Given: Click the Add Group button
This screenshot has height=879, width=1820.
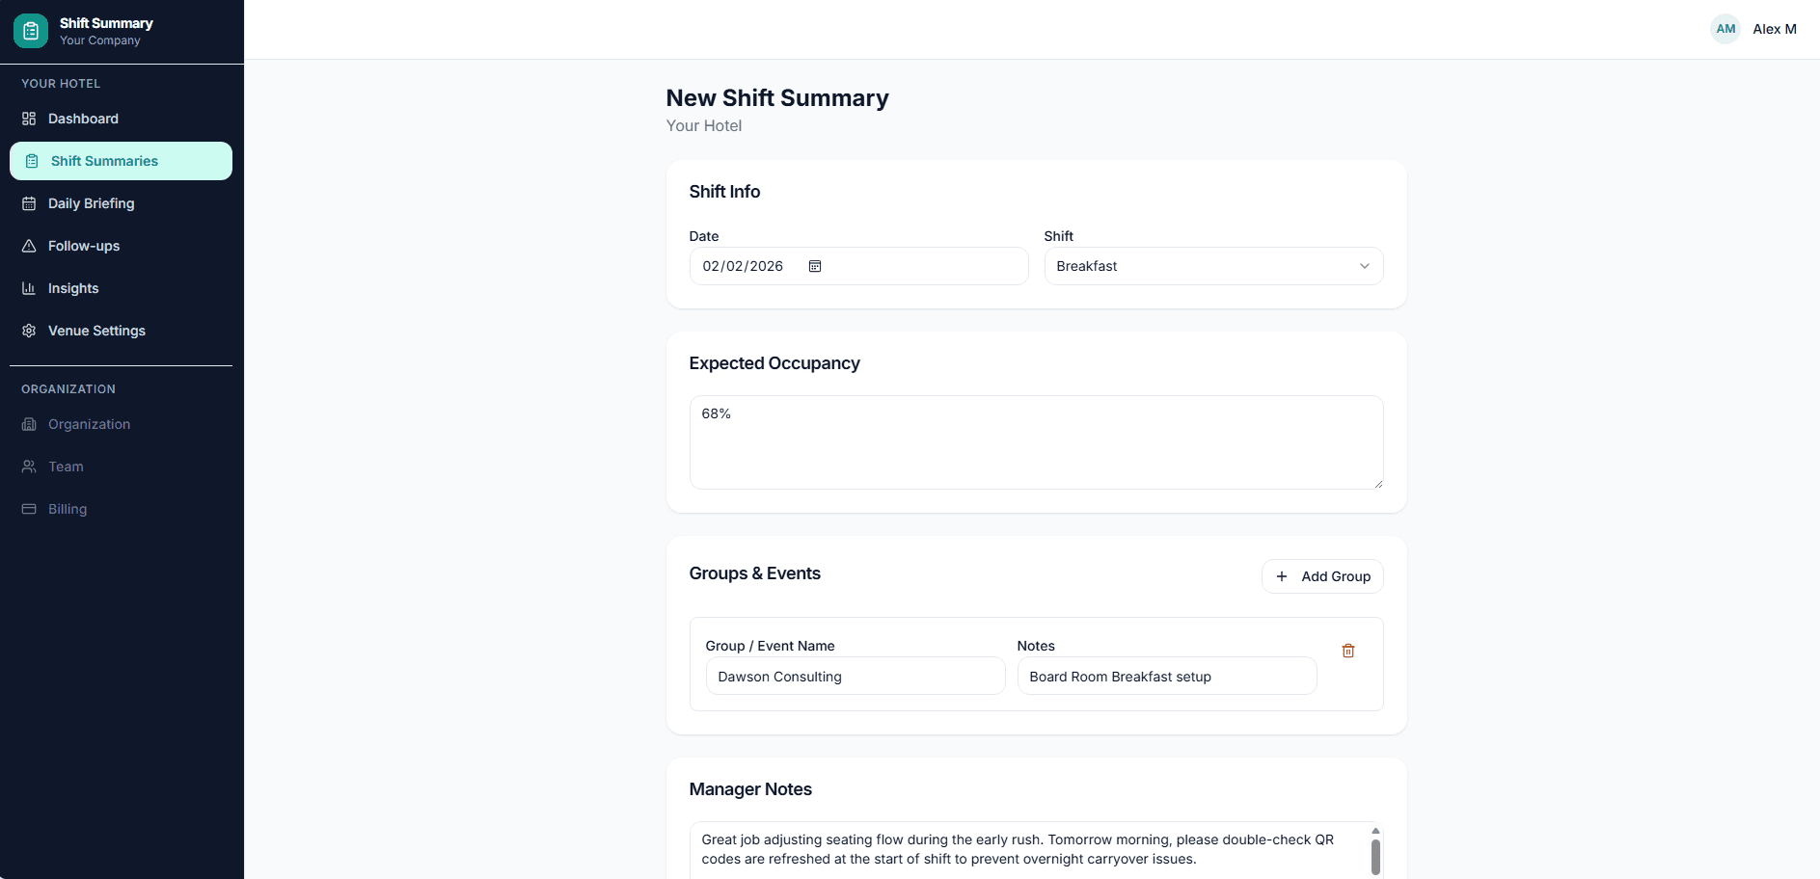Looking at the screenshot, I should (1322, 575).
